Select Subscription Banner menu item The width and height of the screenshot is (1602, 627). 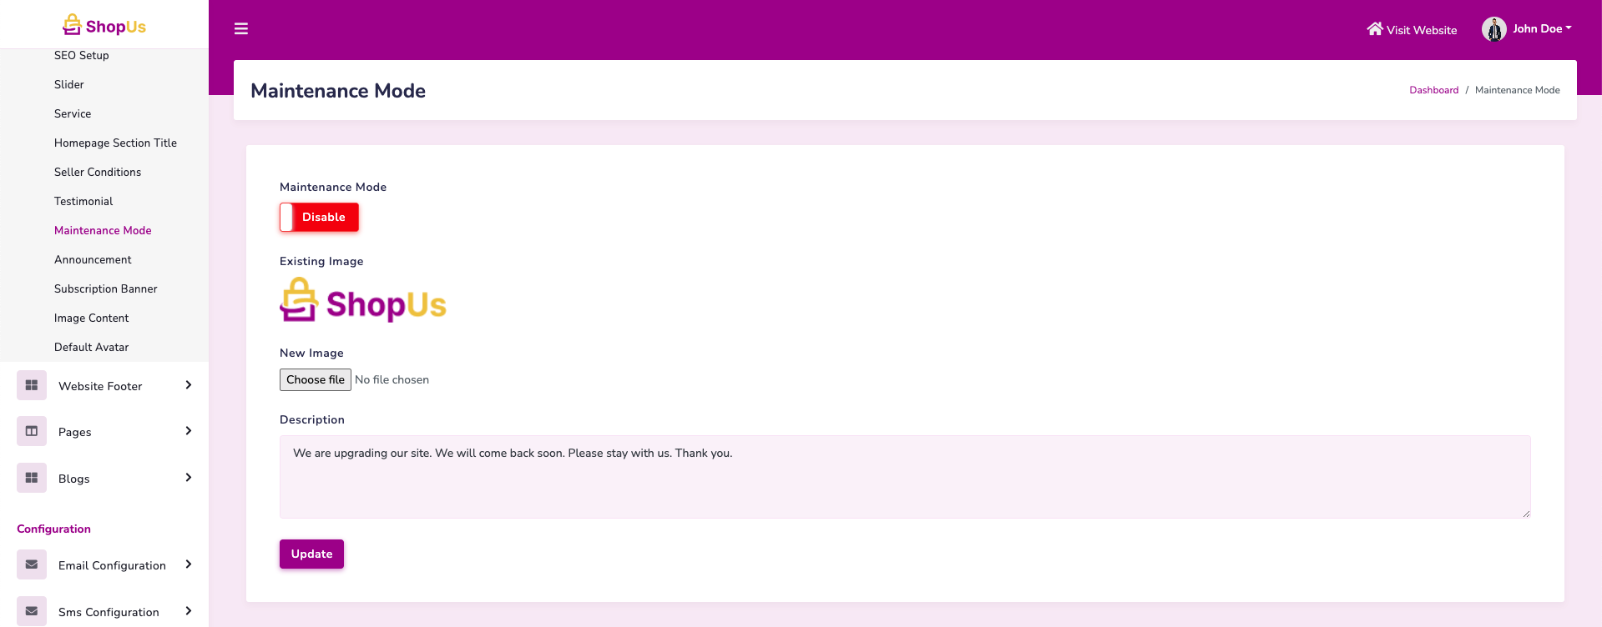[x=105, y=289]
